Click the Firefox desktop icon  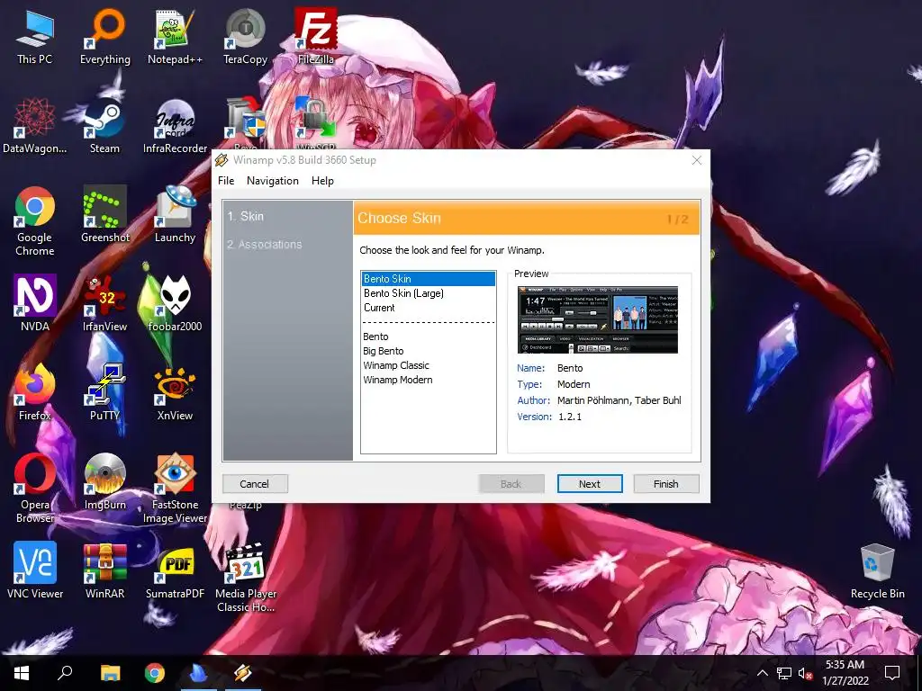(x=35, y=392)
